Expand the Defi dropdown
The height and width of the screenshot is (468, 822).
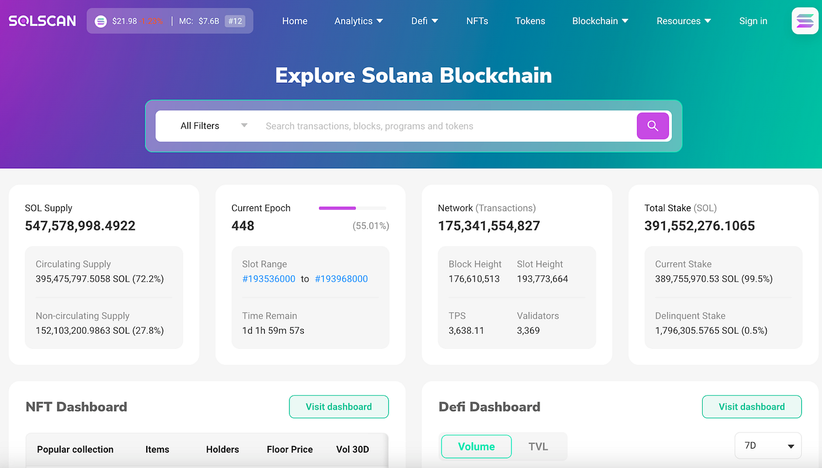tap(424, 21)
